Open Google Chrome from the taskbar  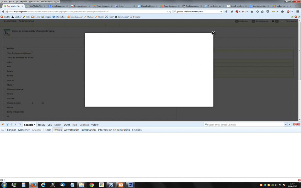pyautogui.click(x=92, y=185)
